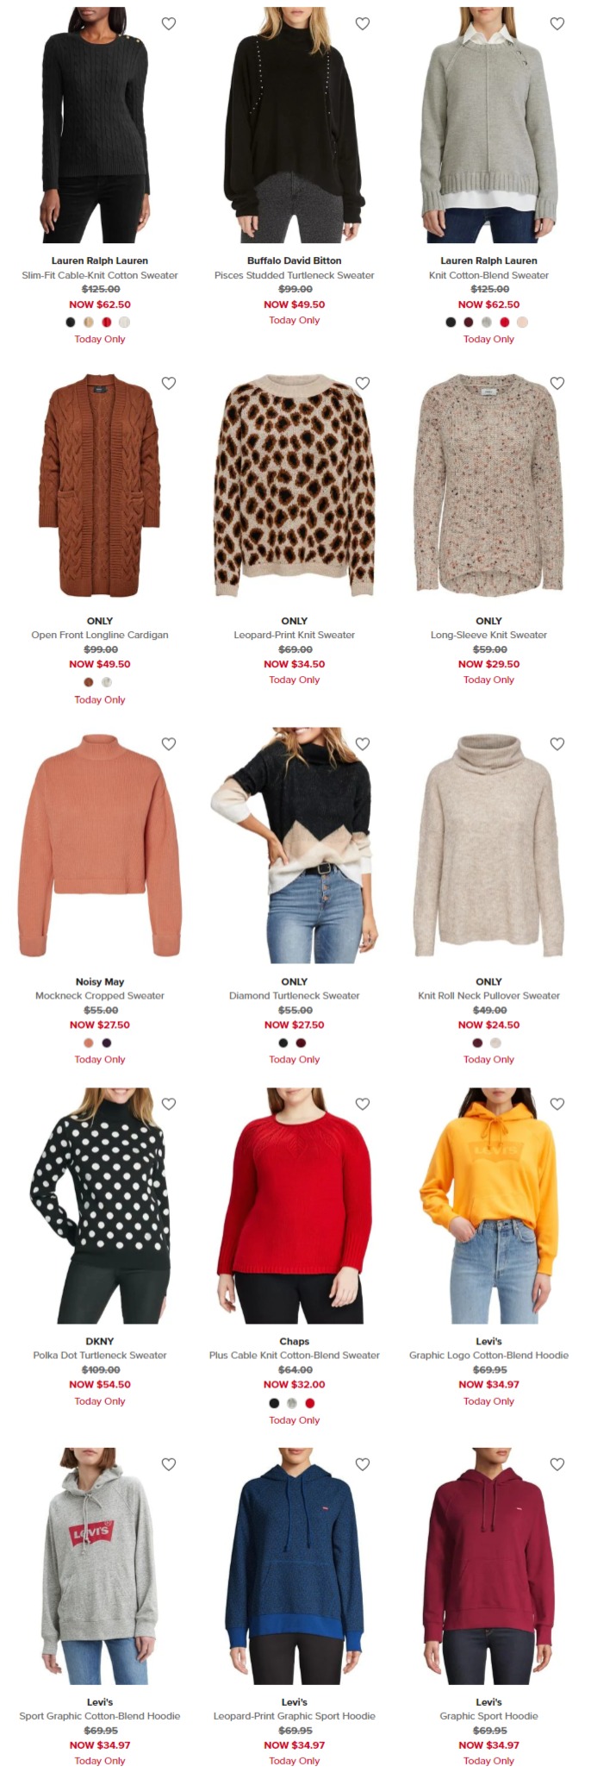Save the Knit Roll Neck Pullover heart icon
591x1779 pixels.
557,744
